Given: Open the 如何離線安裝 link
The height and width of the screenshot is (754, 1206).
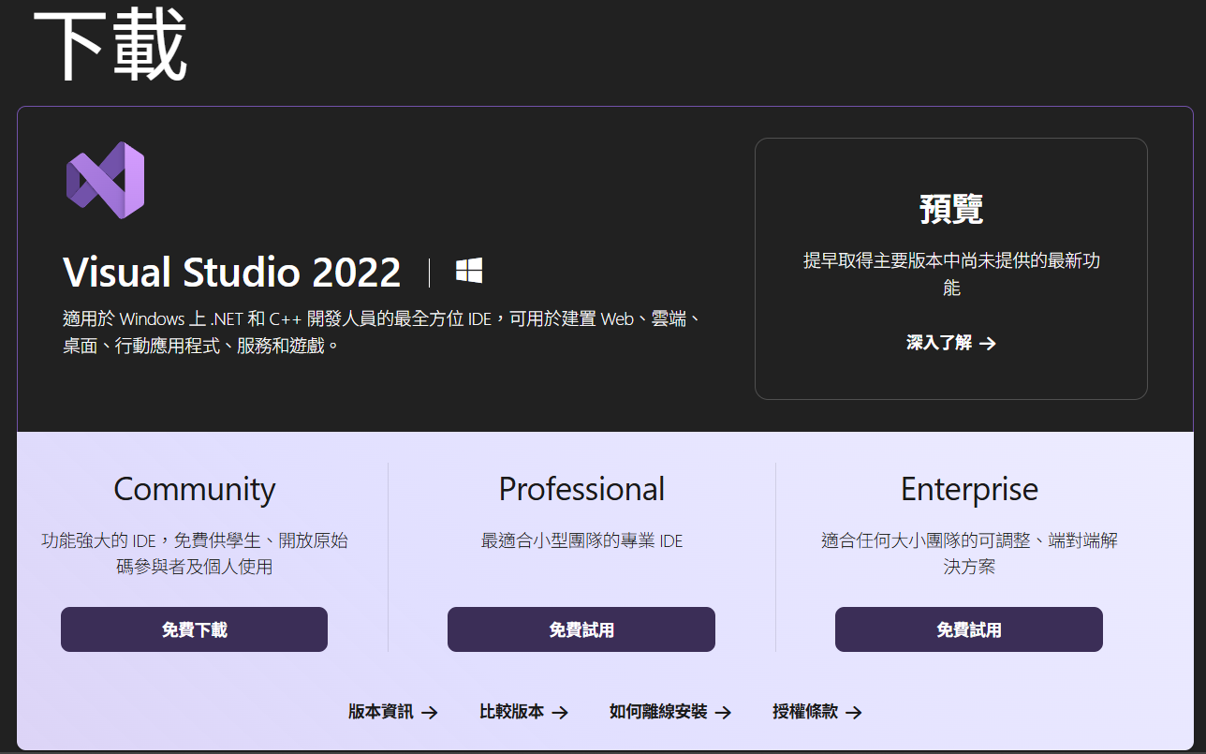Looking at the screenshot, I should pos(670,712).
